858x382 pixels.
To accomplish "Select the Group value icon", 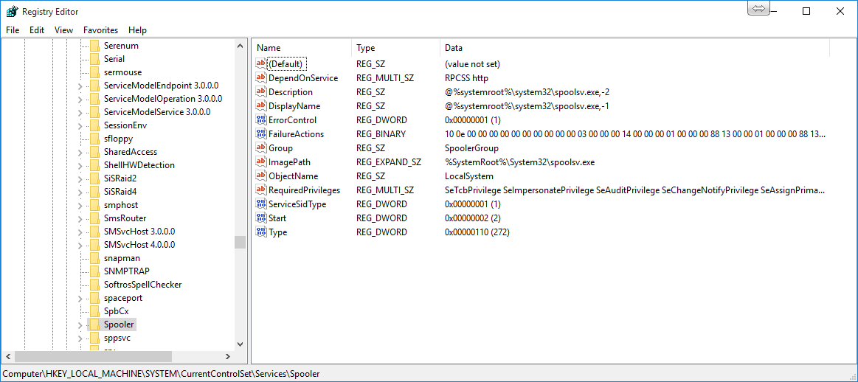I will [x=261, y=148].
